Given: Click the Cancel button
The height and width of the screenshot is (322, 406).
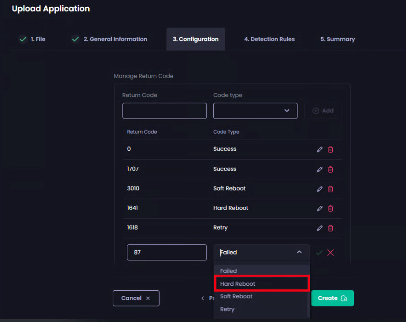Looking at the screenshot, I should click(x=136, y=298).
